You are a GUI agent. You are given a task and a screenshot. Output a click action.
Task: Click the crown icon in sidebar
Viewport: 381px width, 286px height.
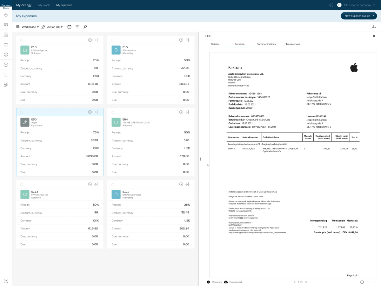[x=6, y=15]
